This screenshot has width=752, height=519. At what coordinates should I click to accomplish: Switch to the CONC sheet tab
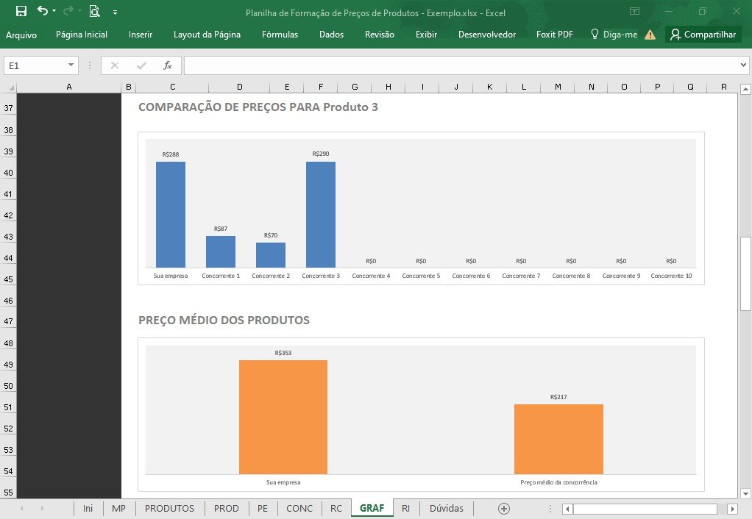pos(299,509)
